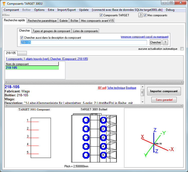Click the Chercher search button
The width and height of the screenshot is (188, 172).
click(155, 42)
